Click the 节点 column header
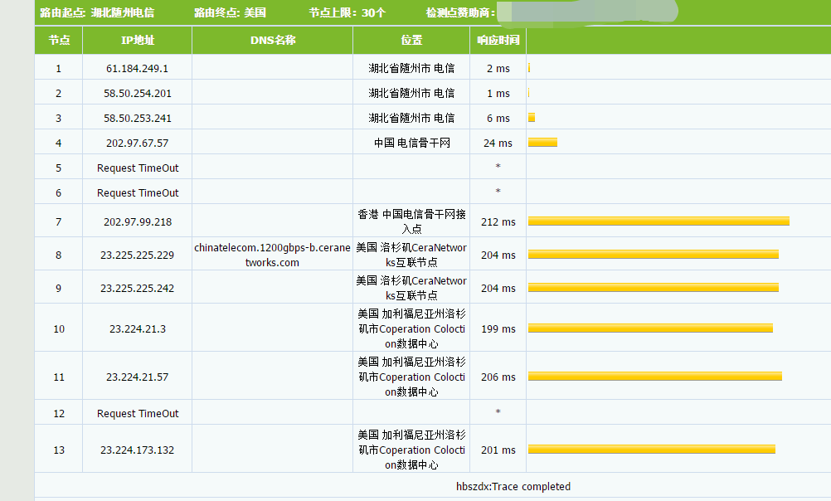The height and width of the screenshot is (501, 831). pos(59,40)
